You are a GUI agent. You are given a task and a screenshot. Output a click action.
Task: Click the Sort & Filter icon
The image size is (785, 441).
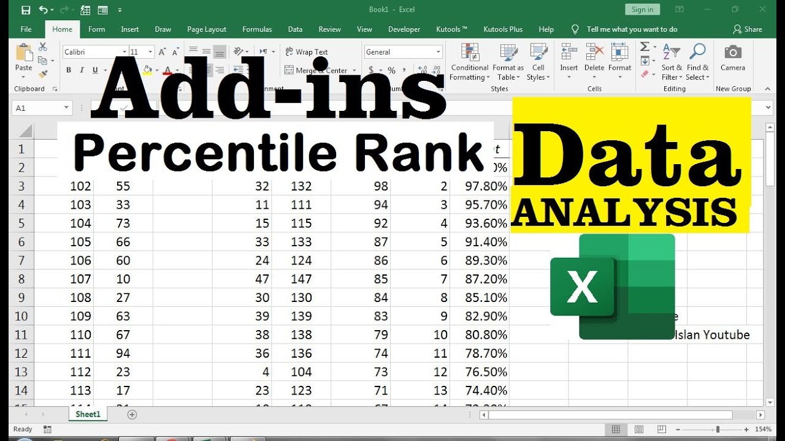click(x=672, y=52)
